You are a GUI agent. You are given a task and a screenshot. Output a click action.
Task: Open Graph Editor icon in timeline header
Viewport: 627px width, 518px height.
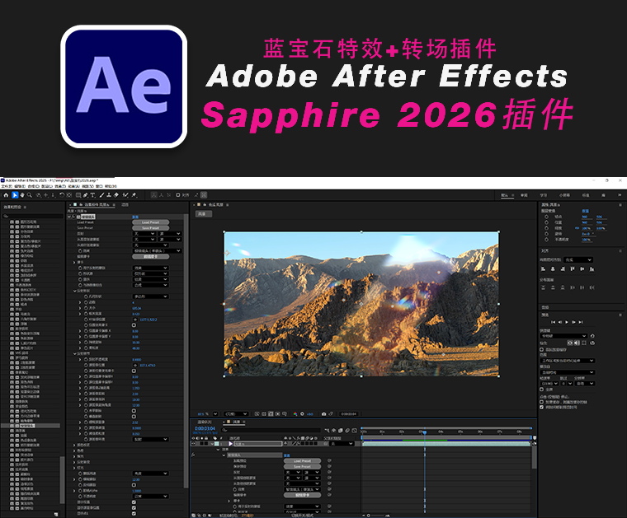[354, 431]
